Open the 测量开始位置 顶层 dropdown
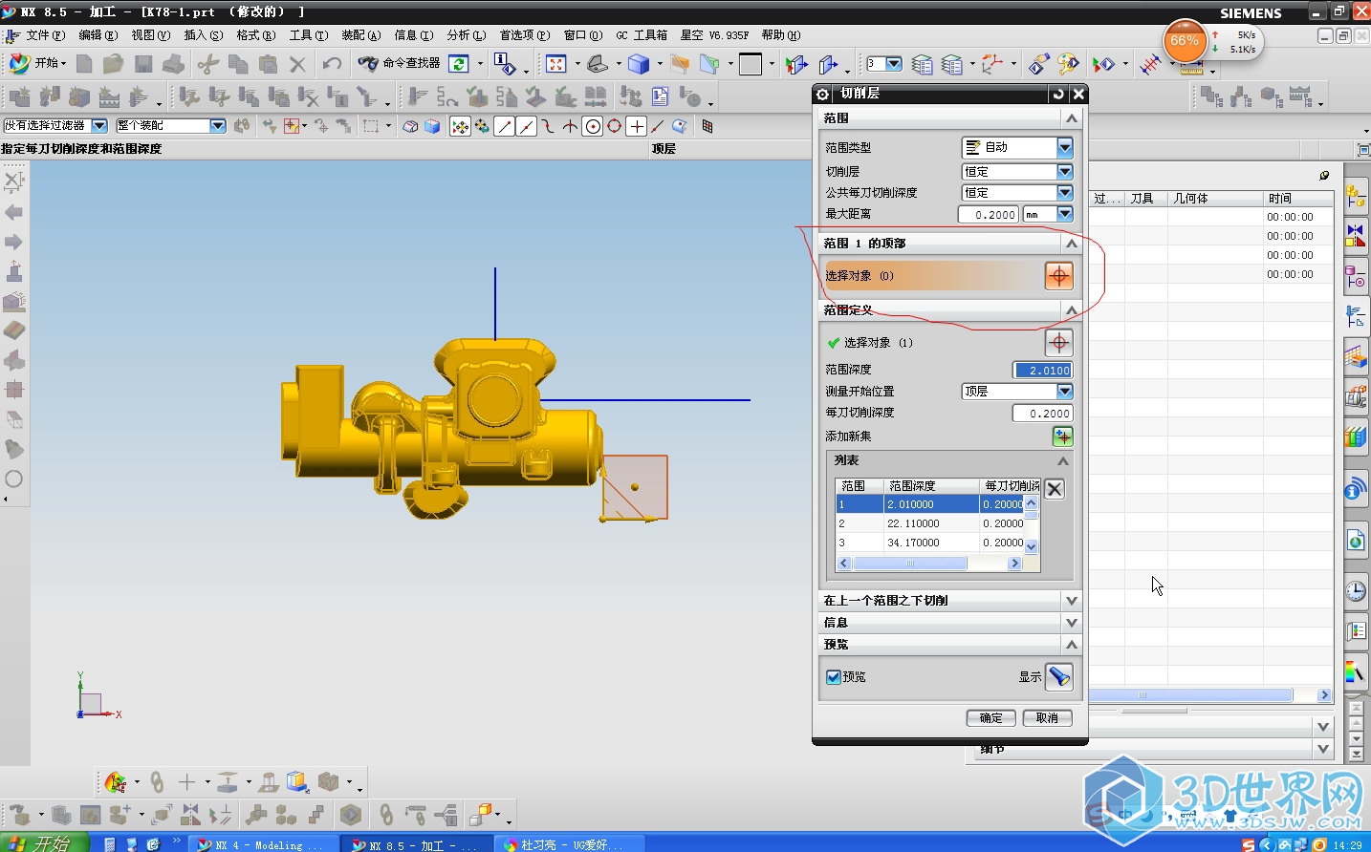 tap(1064, 392)
